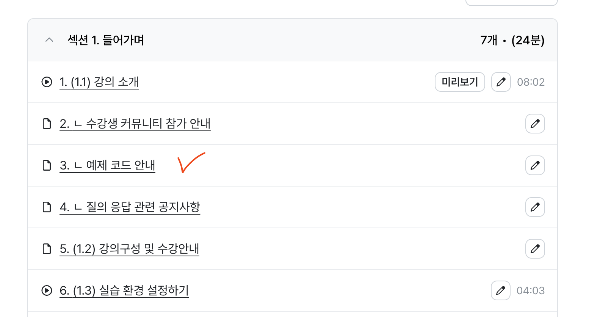Click the 미리보기 button
Screen dimensions: 589x317
460,82
